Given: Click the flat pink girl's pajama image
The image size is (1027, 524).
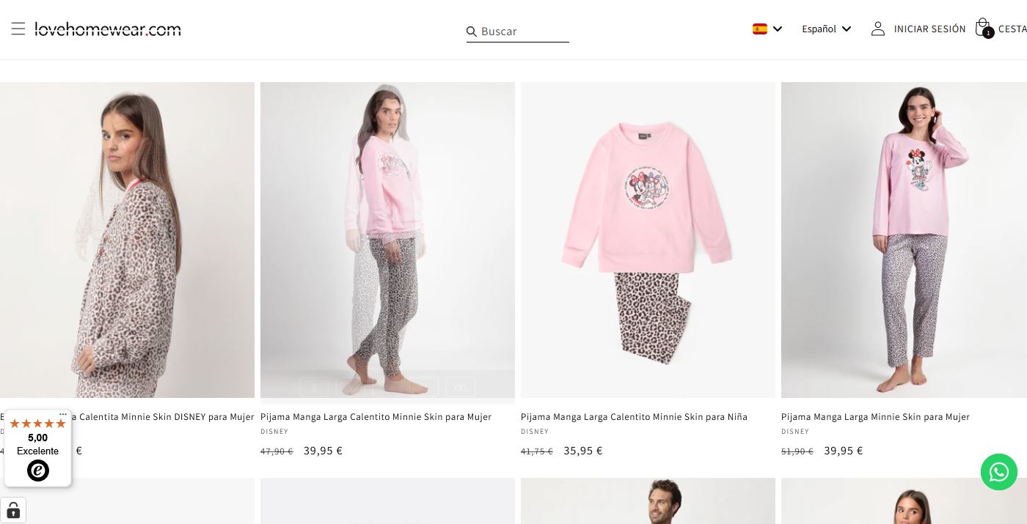Looking at the screenshot, I should point(648,240).
